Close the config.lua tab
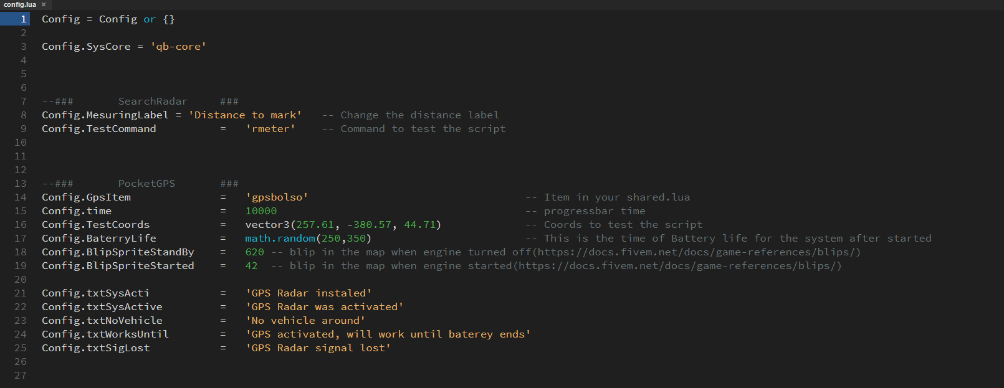Image resolution: width=1004 pixels, height=388 pixels. (44, 4)
